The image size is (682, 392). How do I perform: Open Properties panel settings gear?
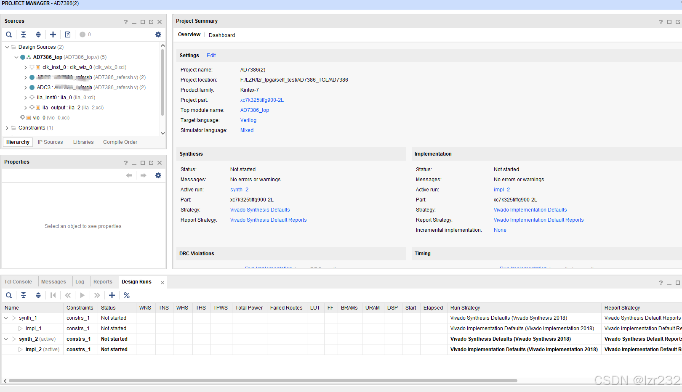pyautogui.click(x=158, y=175)
